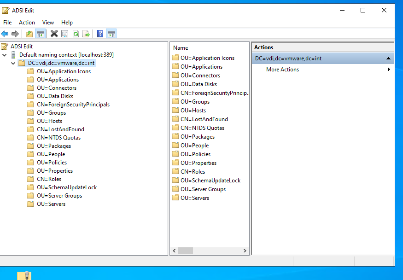Click the Back arrow in the toolbar
403x280 pixels.
point(5,34)
